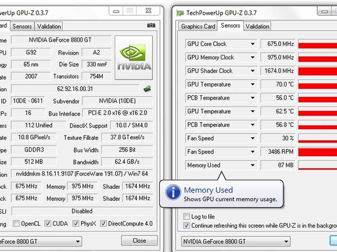
Task: Open the Fan Speed RPM sensor dropdown
Action: pos(253,152)
